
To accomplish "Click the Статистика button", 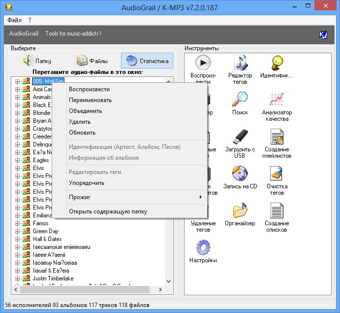I will [x=147, y=61].
